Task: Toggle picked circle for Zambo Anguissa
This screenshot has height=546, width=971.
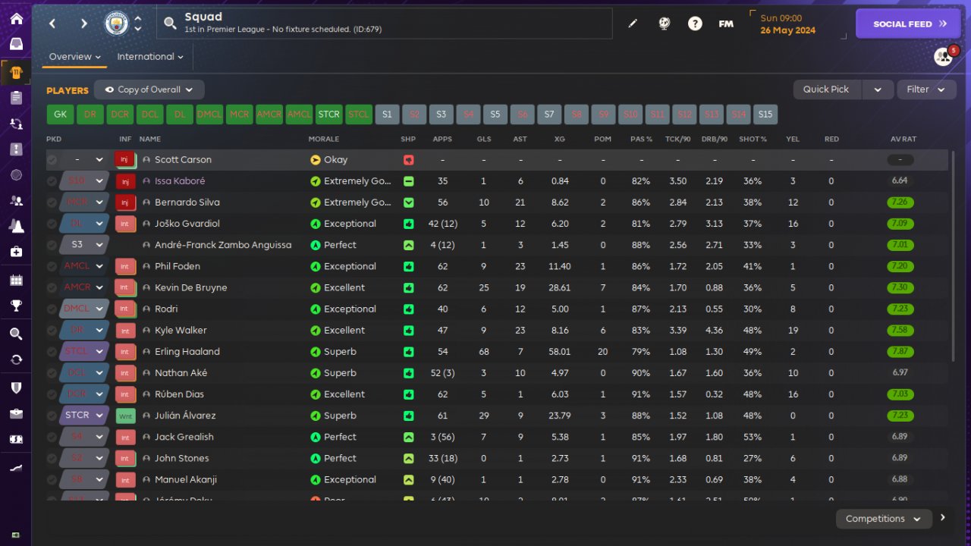Action: tap(52, 245)
